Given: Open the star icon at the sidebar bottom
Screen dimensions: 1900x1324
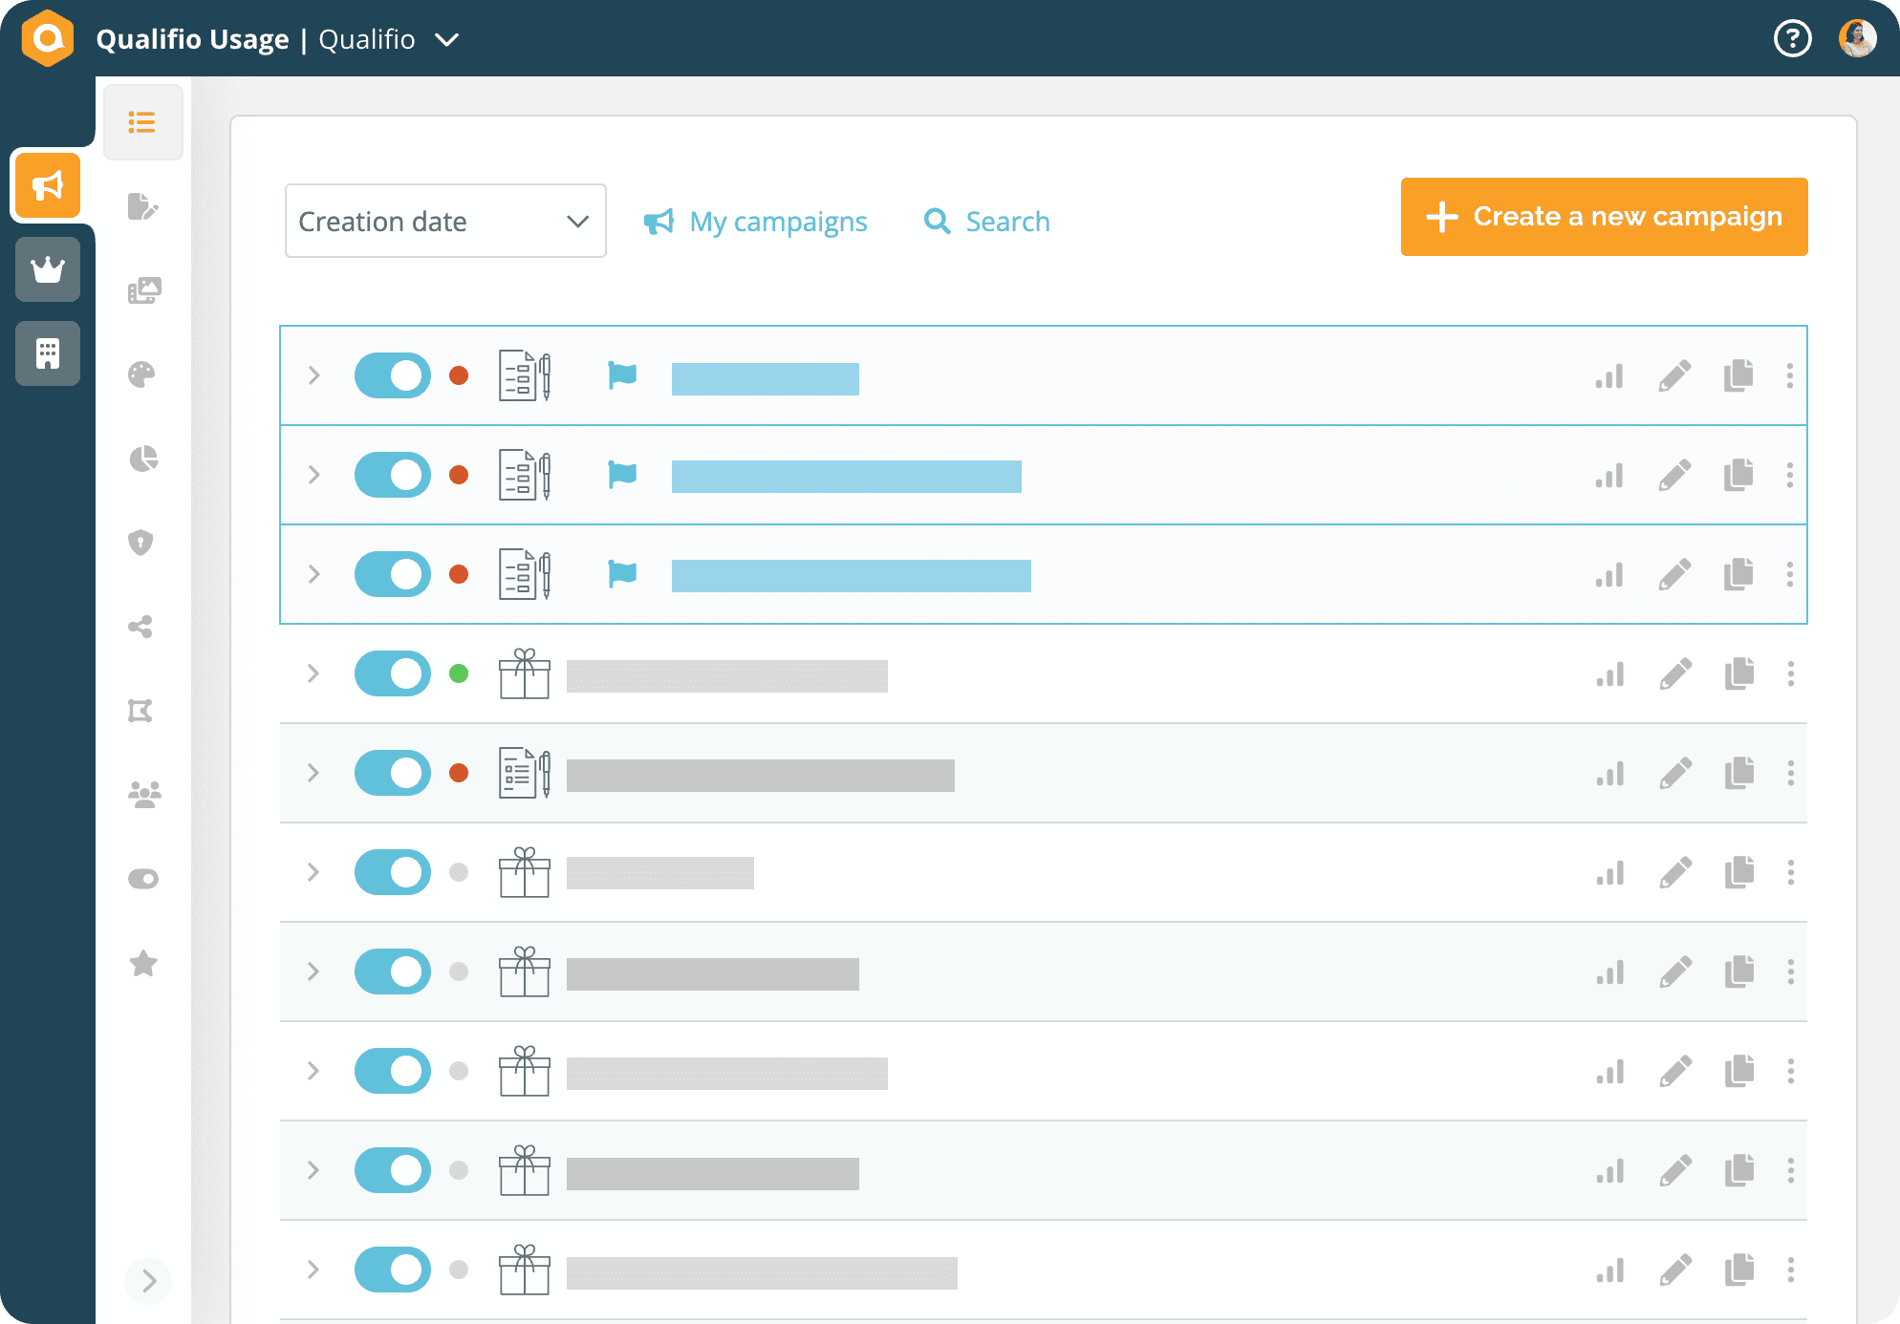Looking at the screenshot, I should (x=141, y=964).
